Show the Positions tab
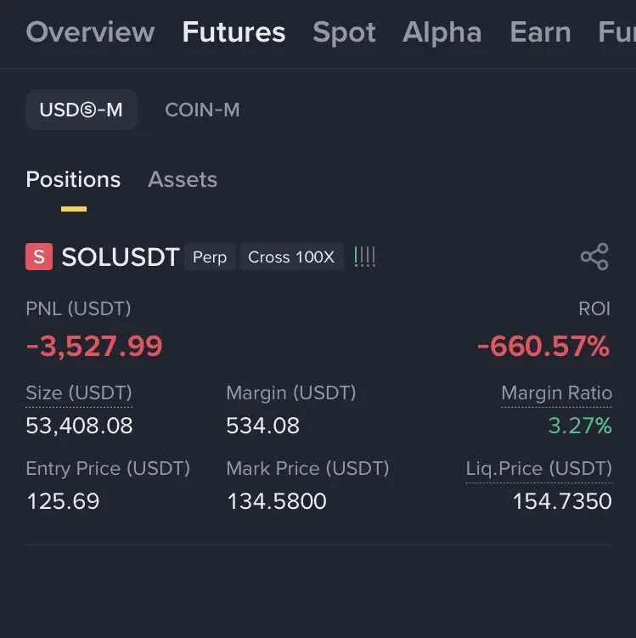The image size is (636, 638). tap(73, 180)
